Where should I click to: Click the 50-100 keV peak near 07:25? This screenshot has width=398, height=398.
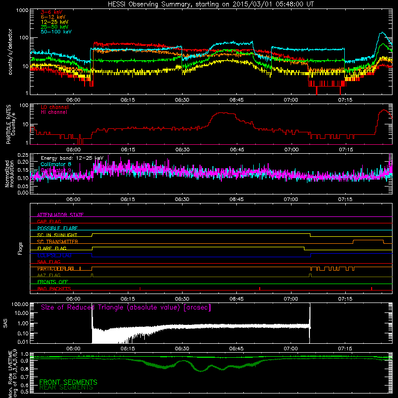pyautogui.click(x=382, y=32)
